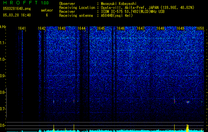Select observer name Masayuki Kobayashi

[x=118, y=4]
